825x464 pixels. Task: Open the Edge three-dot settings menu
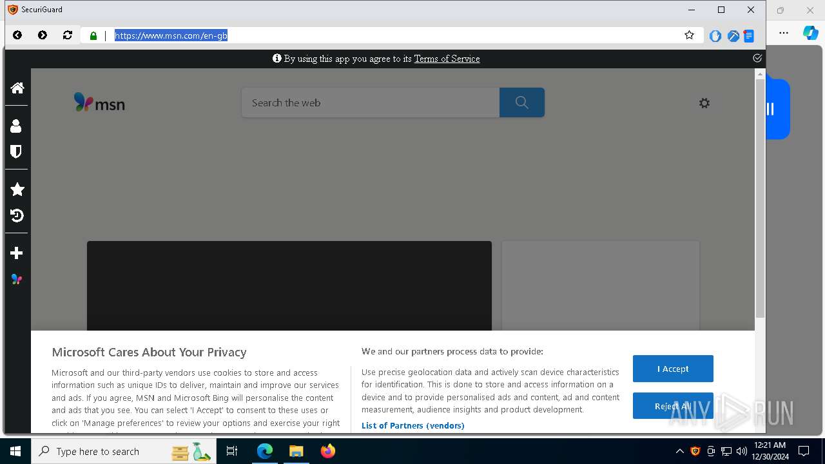click(784, 33)
